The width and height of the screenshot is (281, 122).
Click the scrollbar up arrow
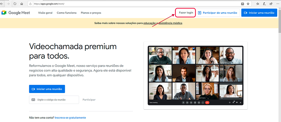(x=280, y=8)
